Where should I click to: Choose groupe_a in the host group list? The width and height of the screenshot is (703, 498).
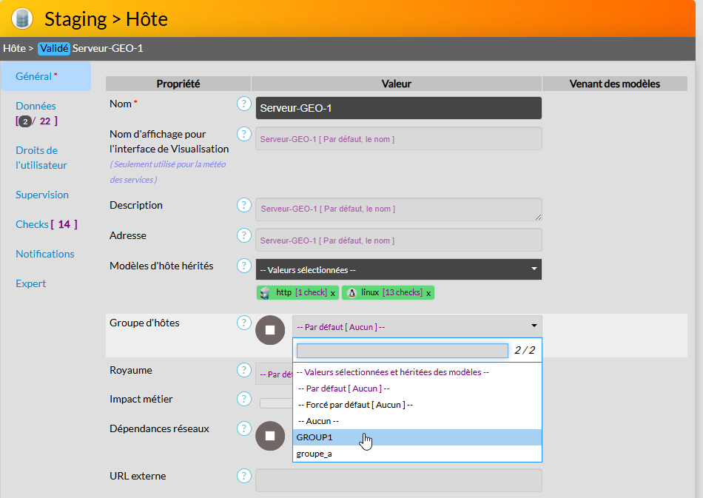click(314, 454)
